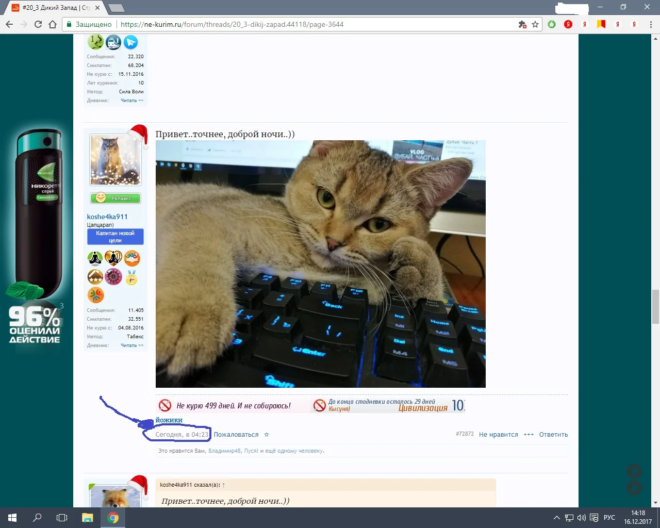Click the Telegram paper plane badge

point(131,42)
